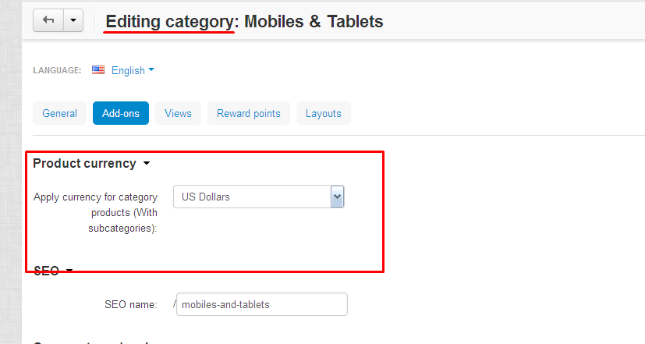Click the SEO name label
Screen dimensions: 645x344
pos(131,304)
